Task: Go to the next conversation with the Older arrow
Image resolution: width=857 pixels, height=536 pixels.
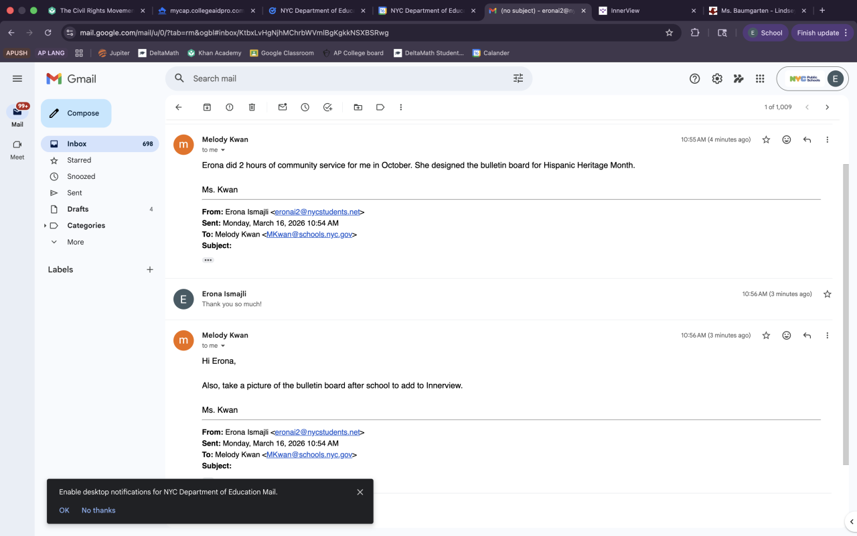Action: coord(827,107)
